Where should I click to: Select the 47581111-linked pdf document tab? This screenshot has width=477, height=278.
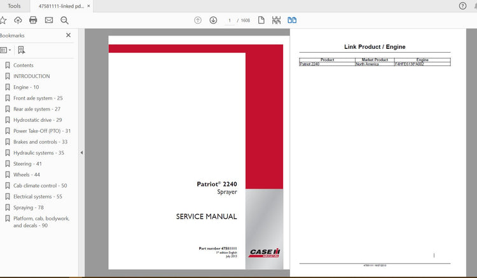[x=61, y=6]
